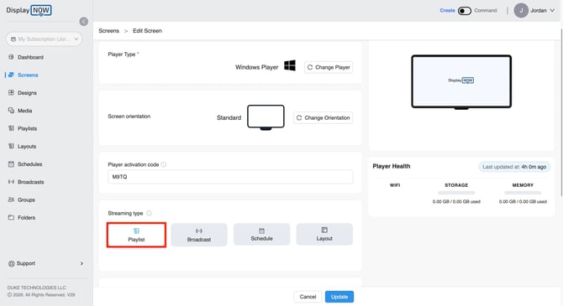Open the Folders sidebar icon
Image resolution: width=563 pixels, height=306 pixels.
point(11,217)
